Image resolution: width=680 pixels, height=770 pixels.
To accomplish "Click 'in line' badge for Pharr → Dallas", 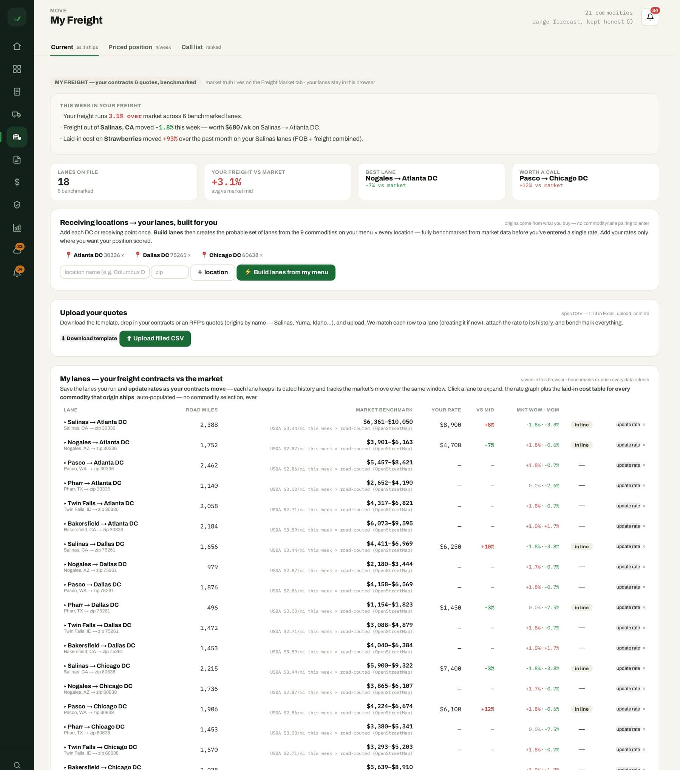I will point(581,608).
